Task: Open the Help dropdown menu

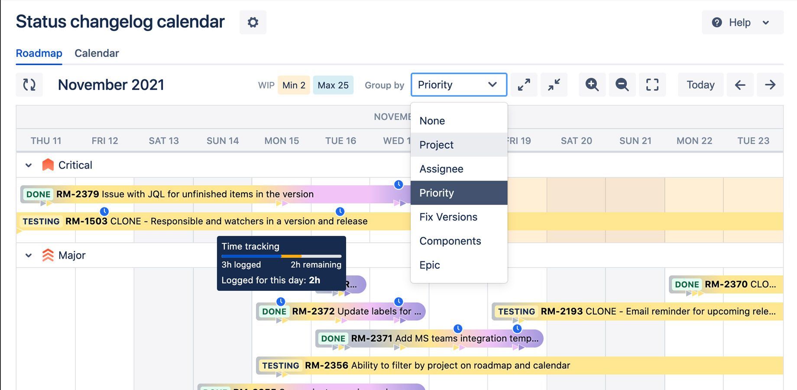Action: point(742,22)
